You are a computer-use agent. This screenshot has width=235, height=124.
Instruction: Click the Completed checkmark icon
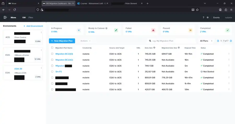[227, 30]
